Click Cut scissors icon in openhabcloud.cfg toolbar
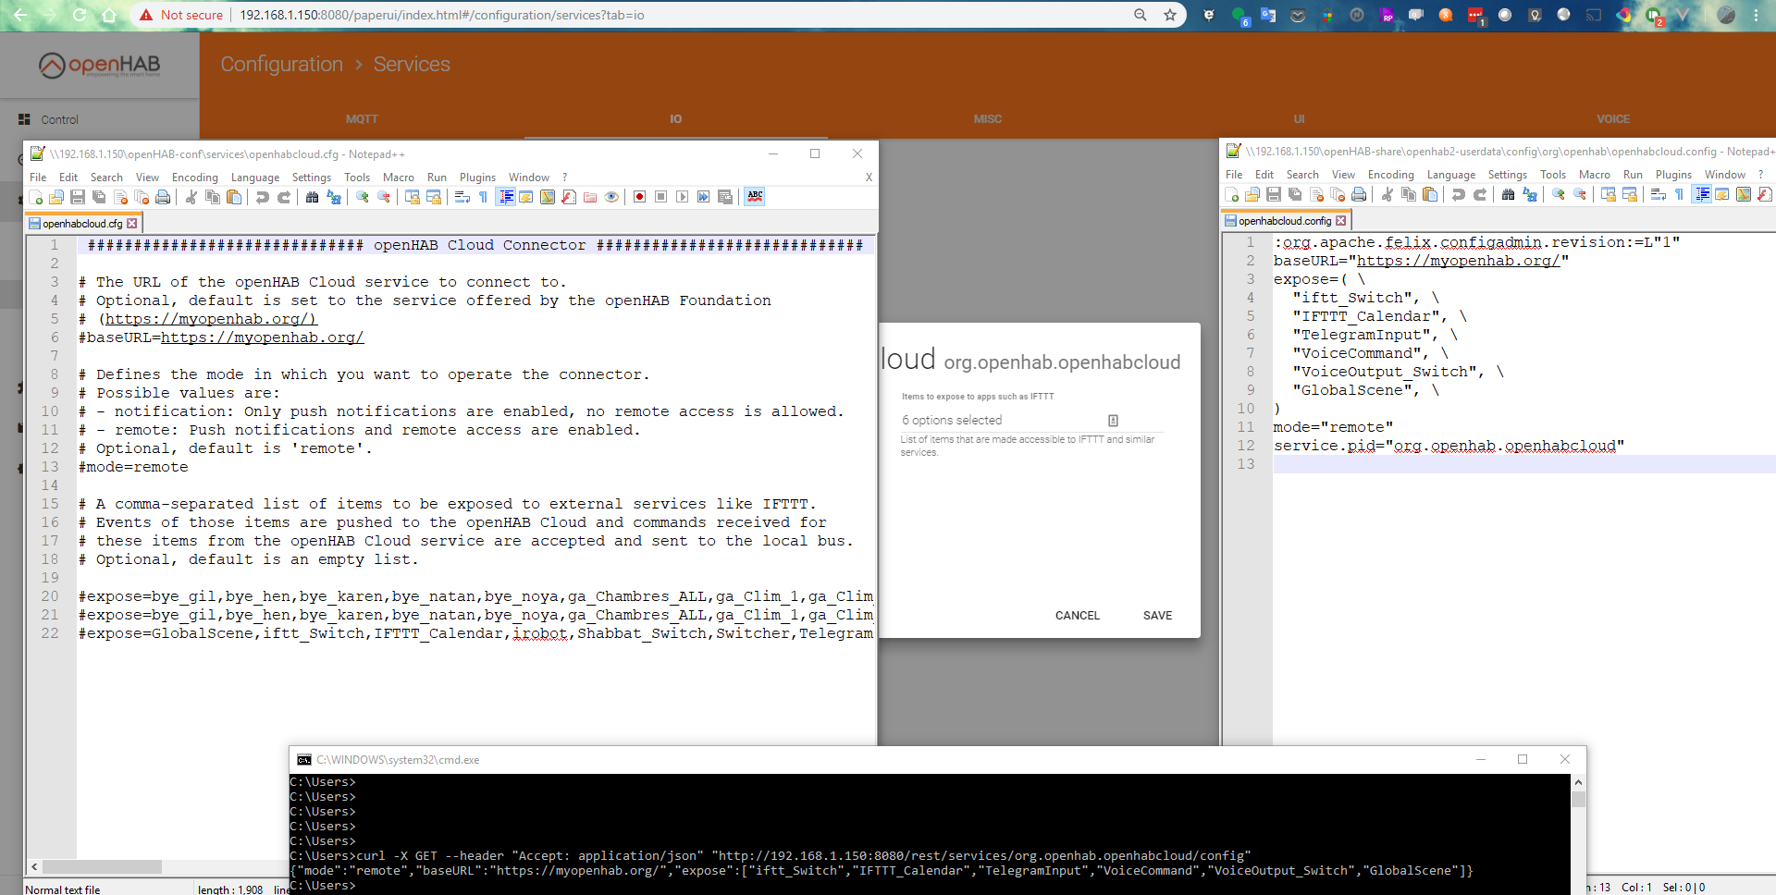Viewport: 1776px width, 895px height. [x=191, y=197]
